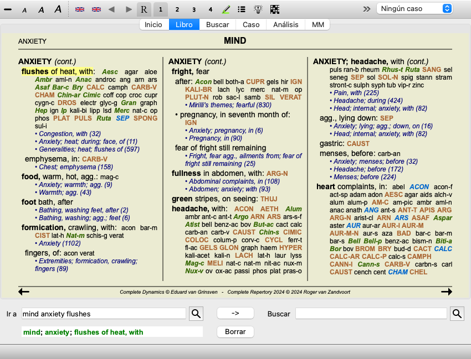Click the bulleted list icon
471x359 pixels.
[x=242, y=9]
